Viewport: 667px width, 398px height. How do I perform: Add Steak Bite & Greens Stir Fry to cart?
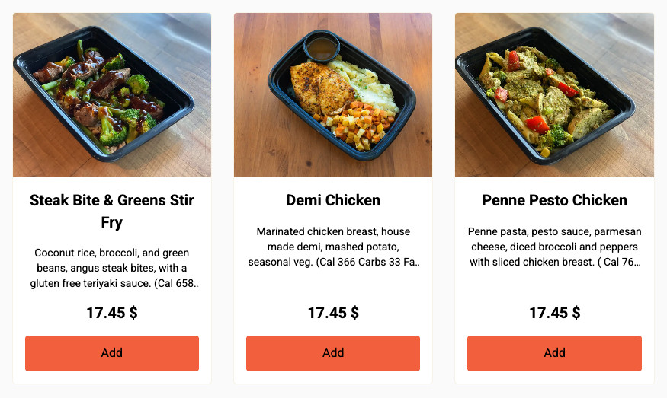click(112, 353)
